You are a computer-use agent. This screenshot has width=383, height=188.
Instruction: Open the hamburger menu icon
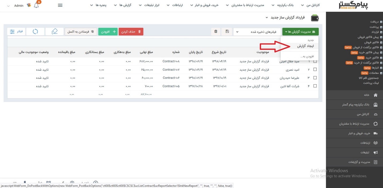pyautogui.click(x=60, y=5)
